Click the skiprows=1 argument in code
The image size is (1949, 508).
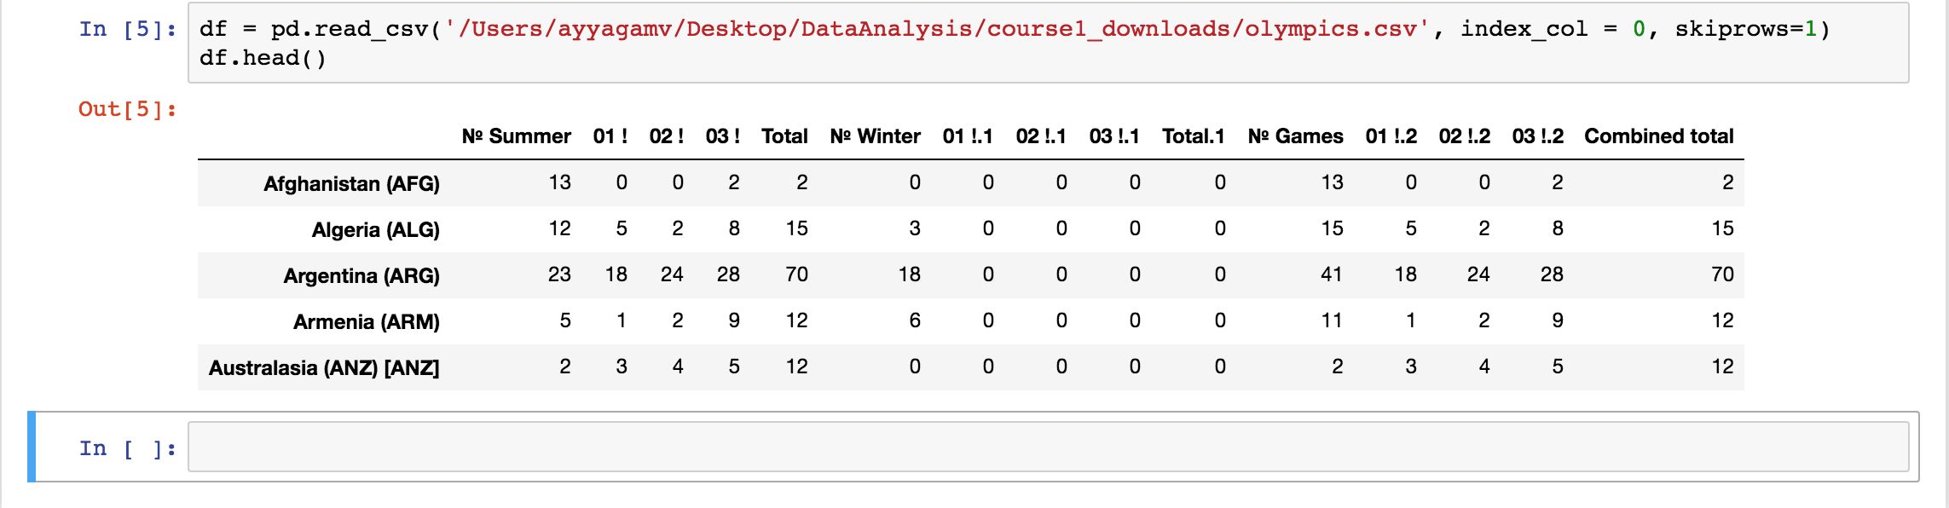pos(1746,29)
